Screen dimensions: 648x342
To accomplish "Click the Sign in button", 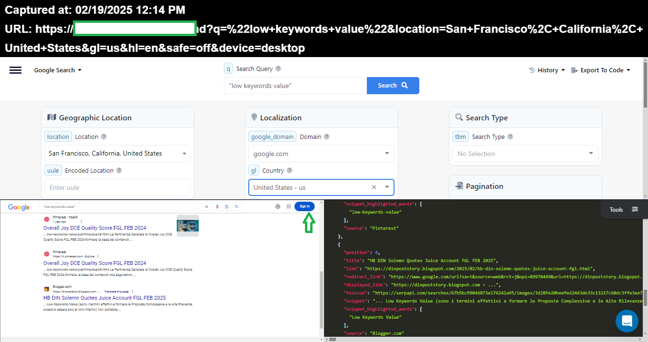I will (x=304, y=206).
